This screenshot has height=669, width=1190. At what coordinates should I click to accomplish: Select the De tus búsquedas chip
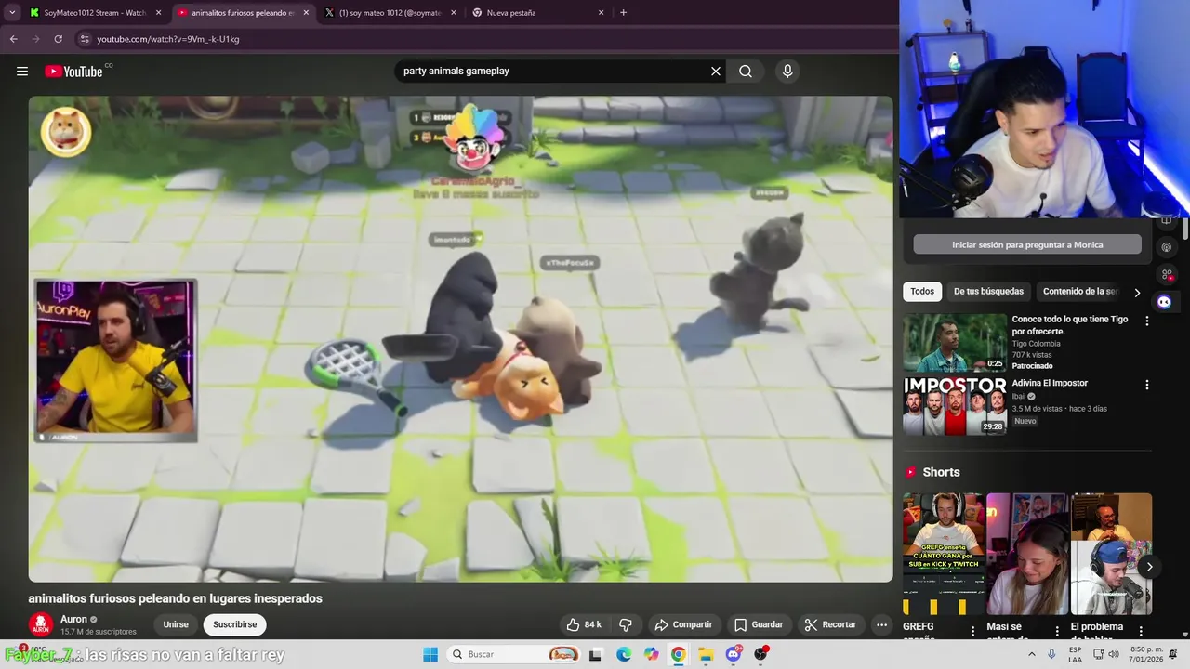(x=988, y=292)
